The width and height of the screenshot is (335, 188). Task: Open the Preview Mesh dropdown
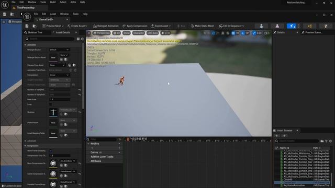tap(53, 26)
